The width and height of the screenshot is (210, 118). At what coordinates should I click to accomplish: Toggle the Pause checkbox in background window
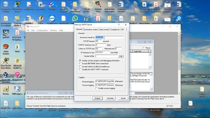[x=144, y=48]
